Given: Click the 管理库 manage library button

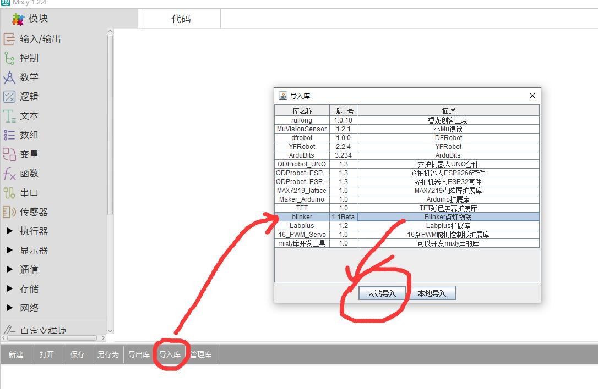Looking at the screenshot, I should (x=200, y=355).
